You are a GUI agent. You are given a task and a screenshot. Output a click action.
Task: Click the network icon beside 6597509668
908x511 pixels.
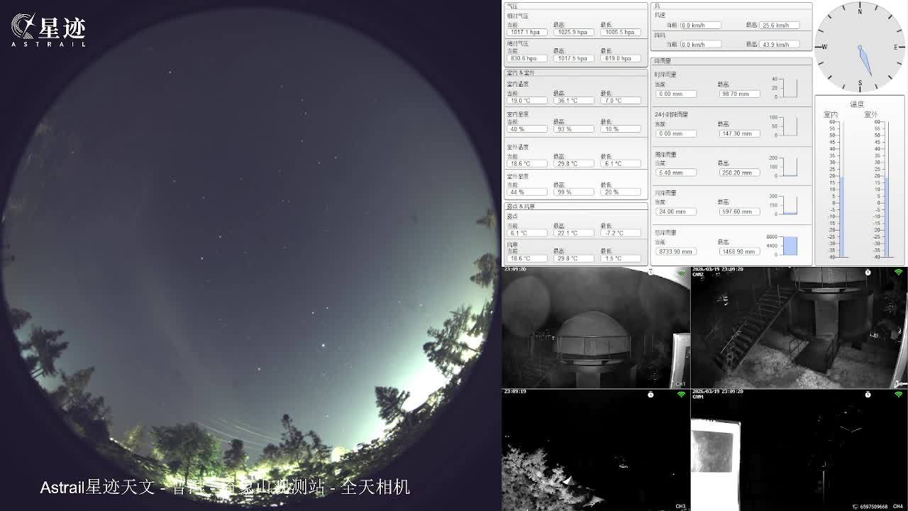[x=855, y=506]
